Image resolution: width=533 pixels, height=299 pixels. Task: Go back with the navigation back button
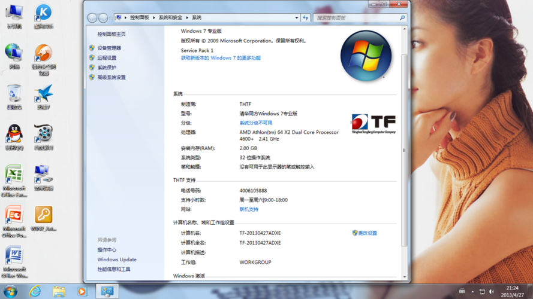pyautogui.click(x=92, y=17)
